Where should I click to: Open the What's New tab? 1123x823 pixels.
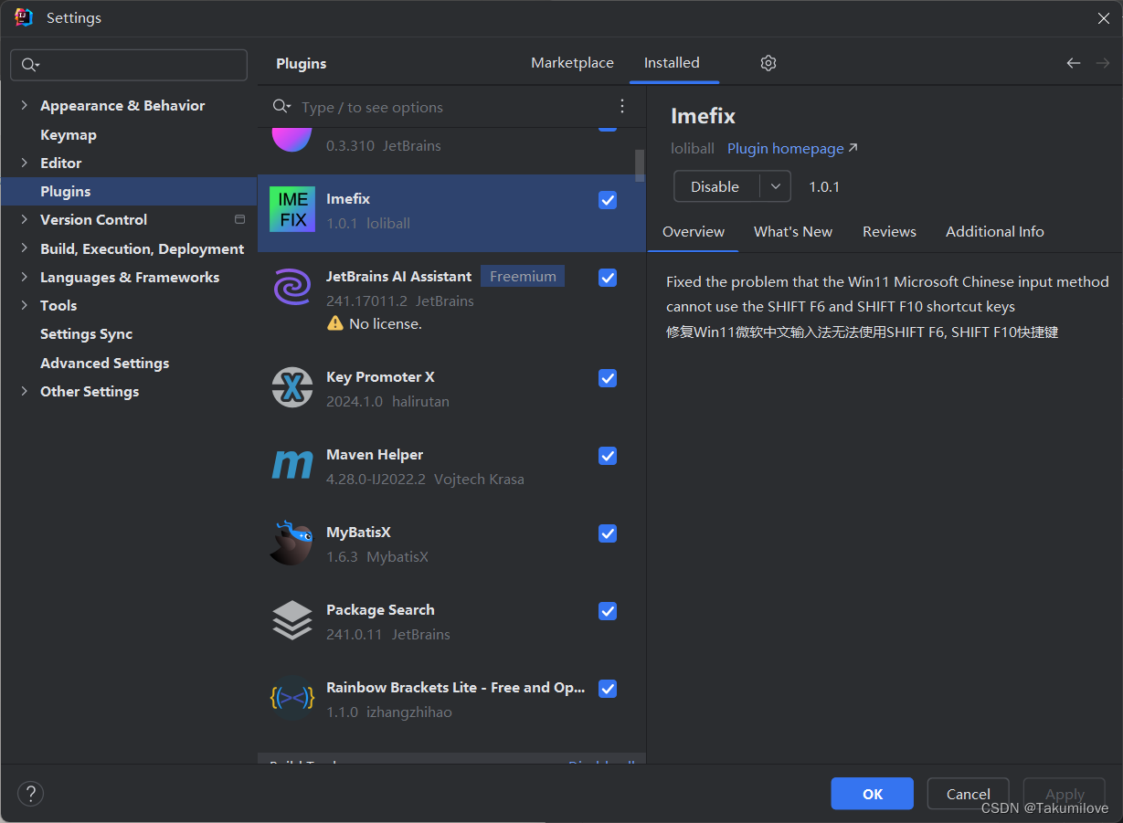[793, 232]
